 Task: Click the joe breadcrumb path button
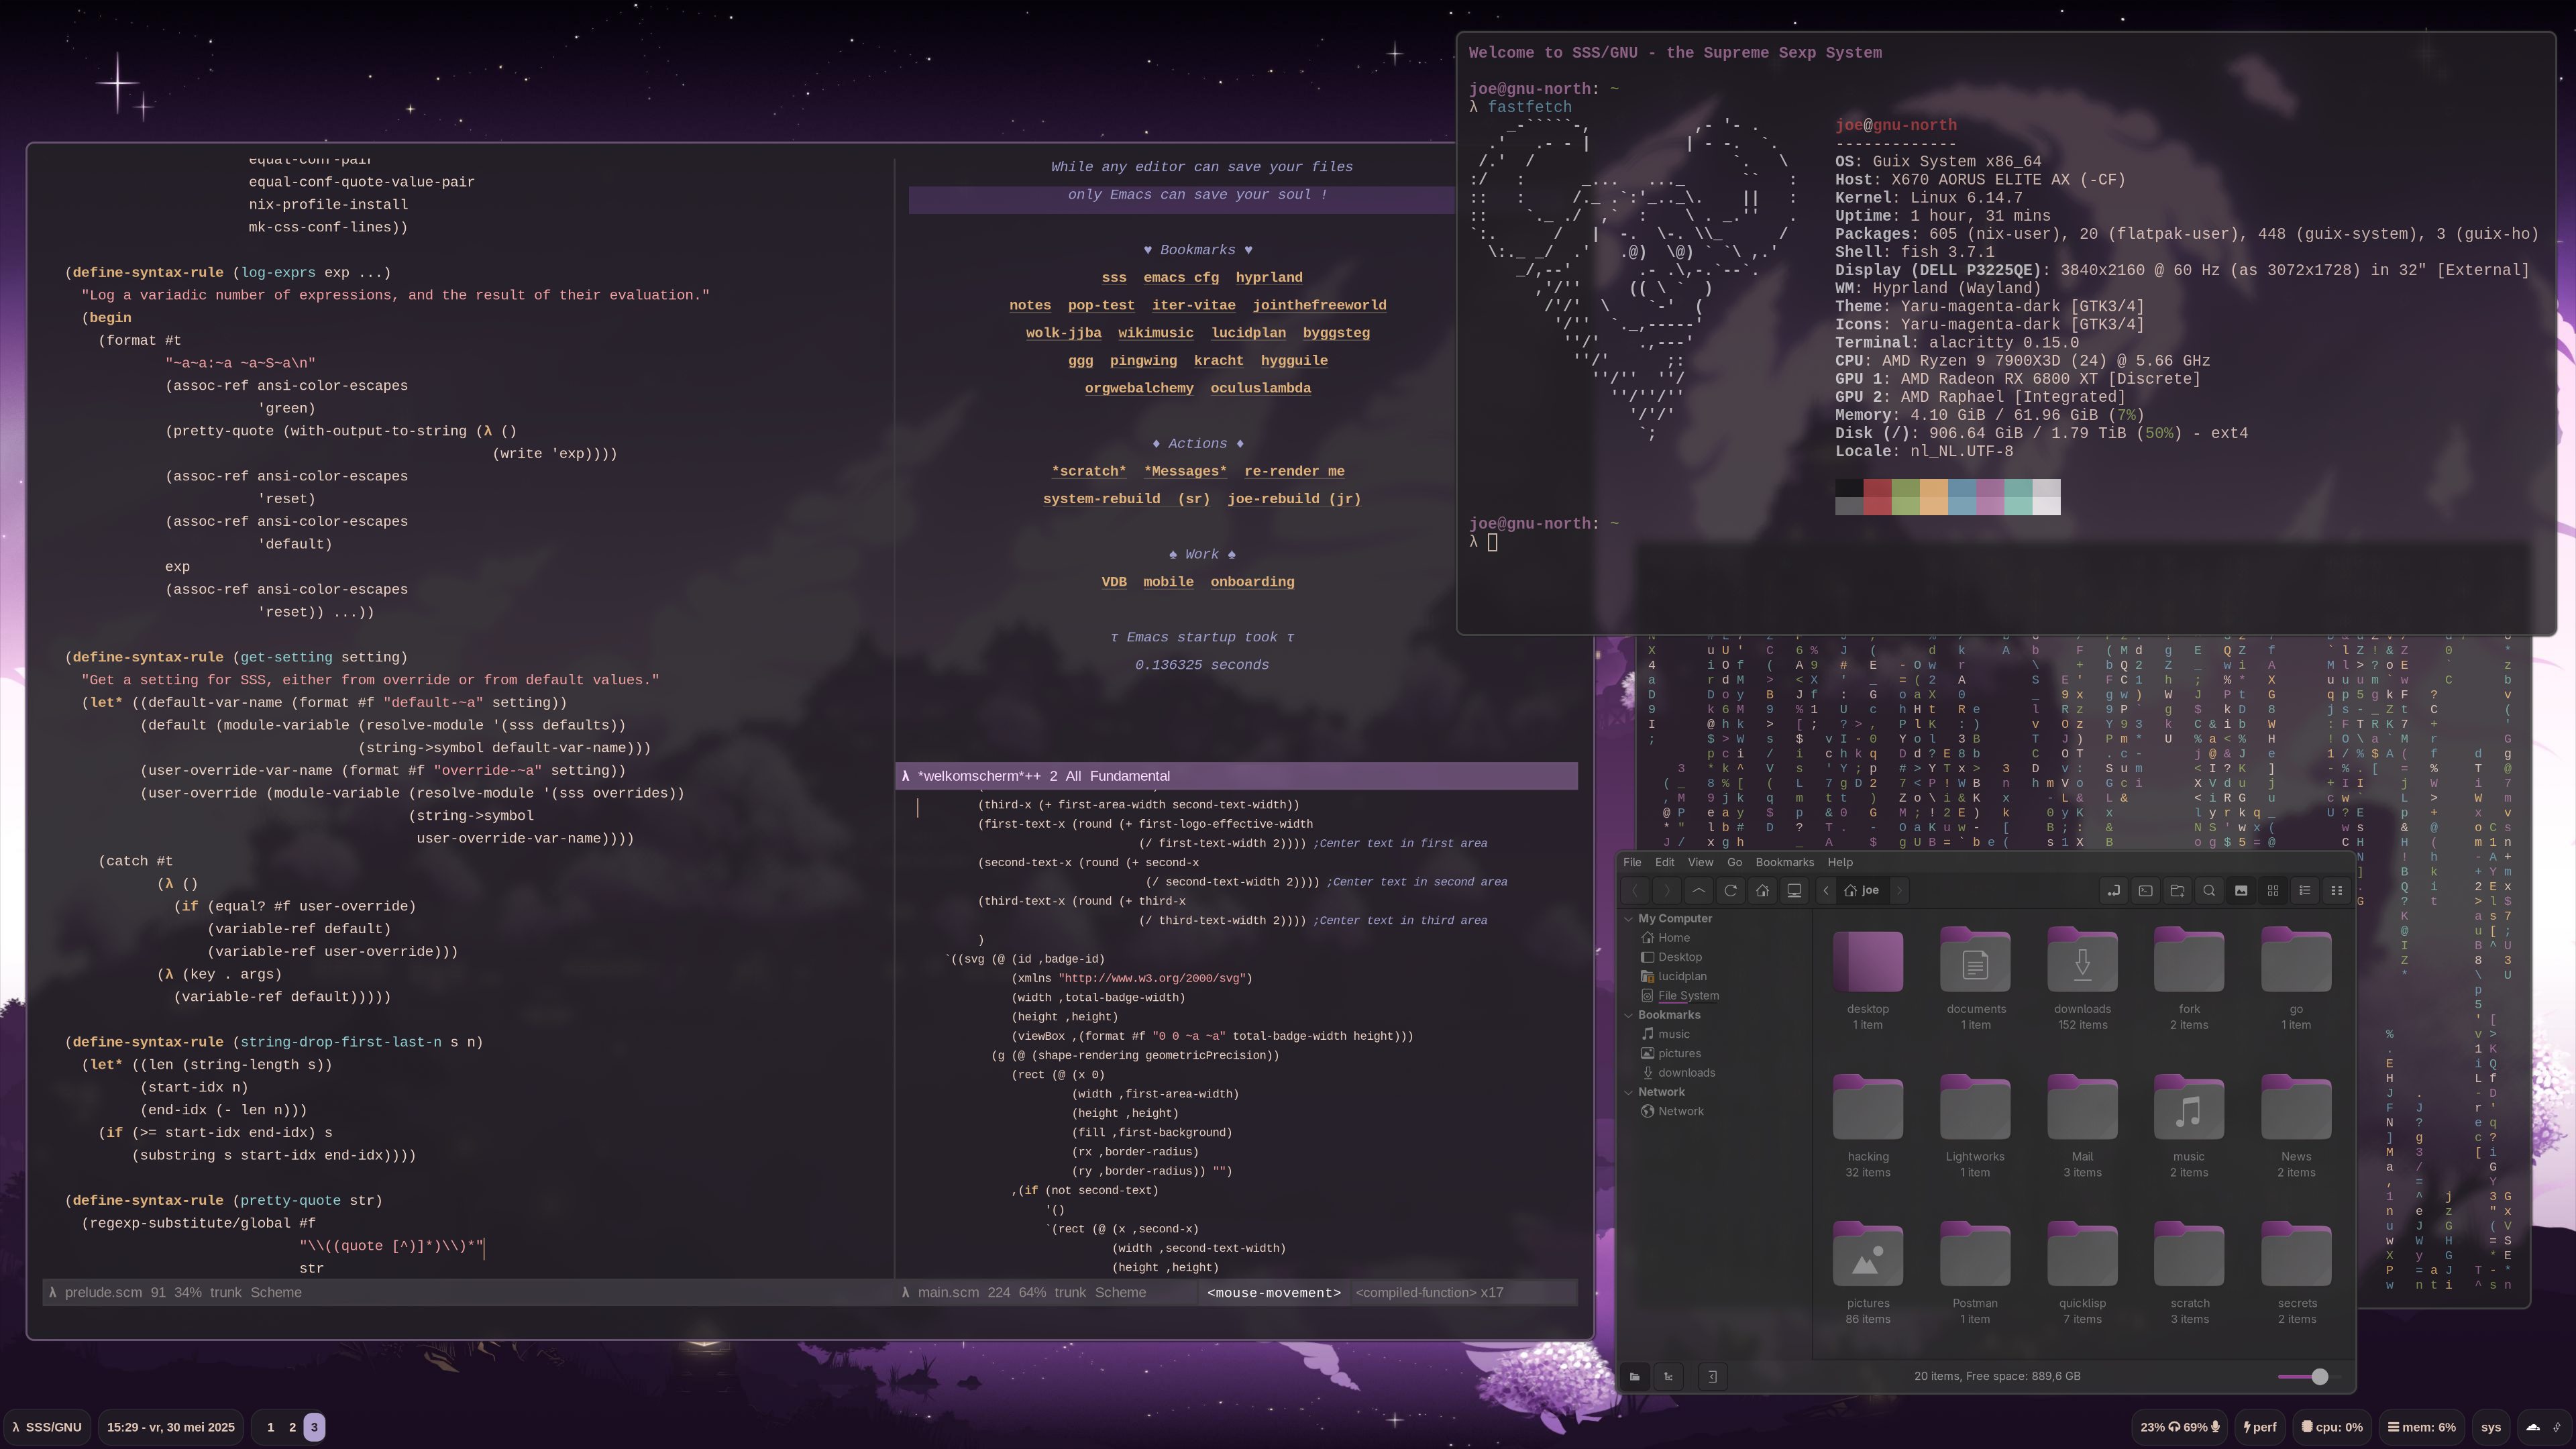tap(1862, 890)
